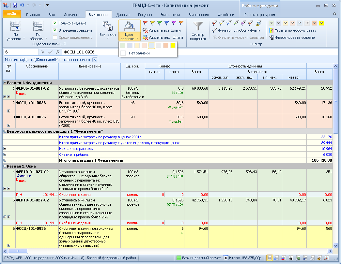341x264 pixels.
Task: Switch to the Экспертиза tab
Action: 170,15
